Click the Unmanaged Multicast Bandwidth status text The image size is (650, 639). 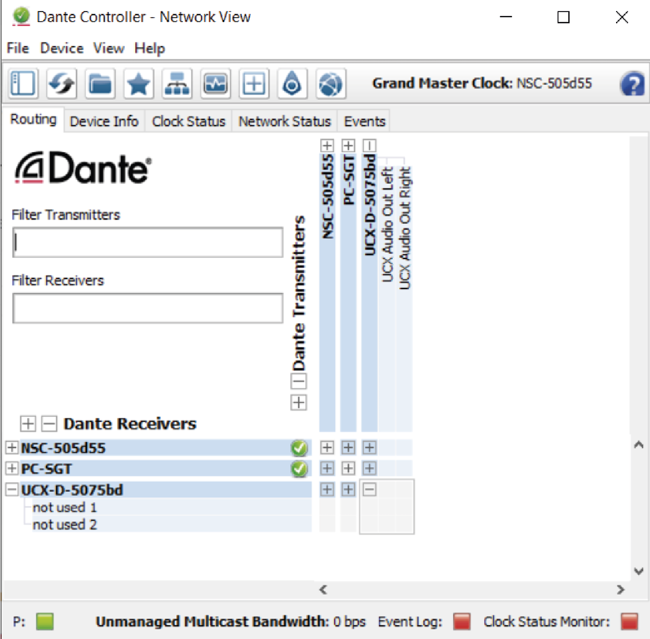click(231, 622)
